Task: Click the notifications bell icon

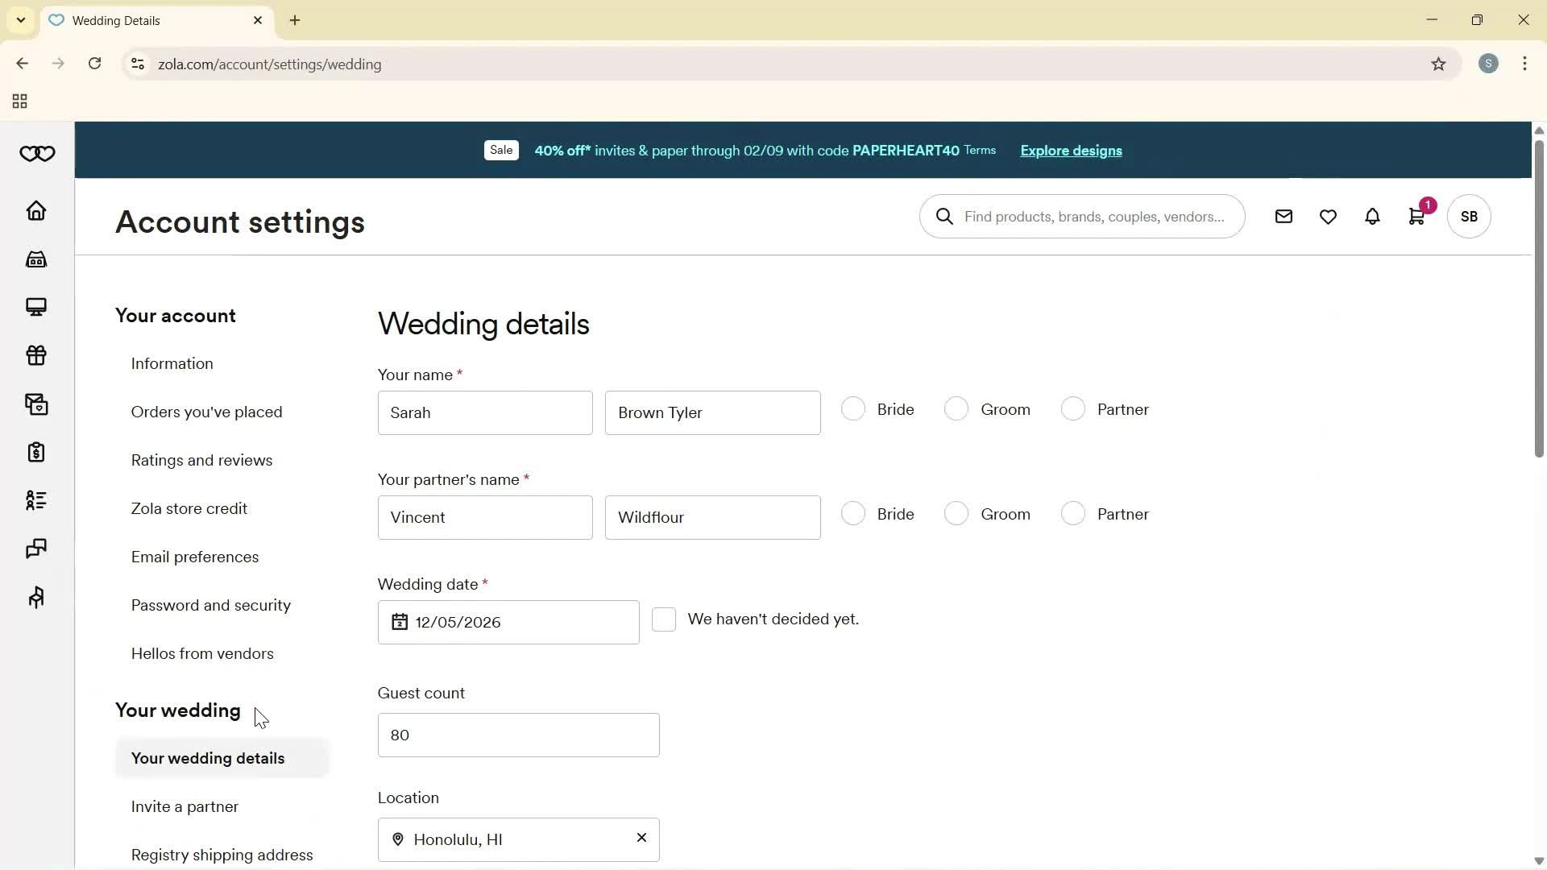Action: pyautogui.click(x=1372, y=217)
